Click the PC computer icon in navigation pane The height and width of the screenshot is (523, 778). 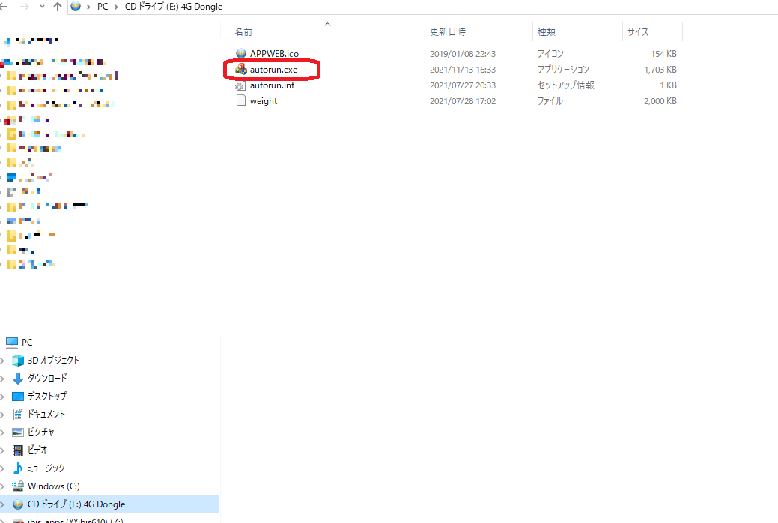[11, 342]
